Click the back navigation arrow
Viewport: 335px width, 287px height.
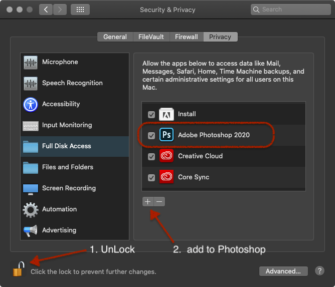(46, 10)
